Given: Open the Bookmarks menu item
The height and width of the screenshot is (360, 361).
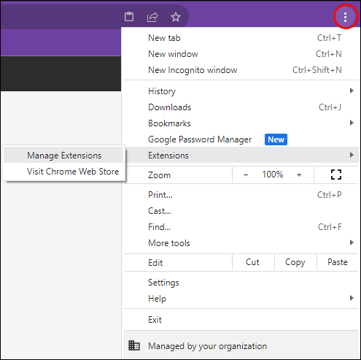Looking at the screenshot, I should [x=241, y=123].
